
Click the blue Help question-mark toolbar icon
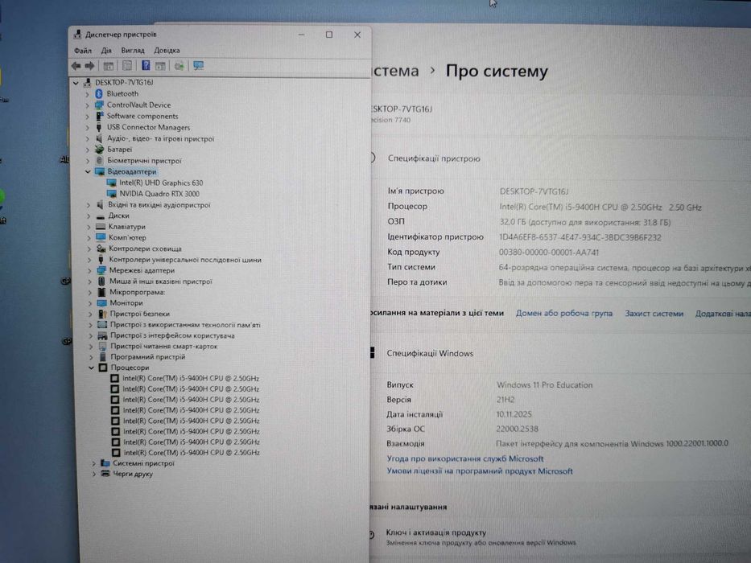(x=146, y=66)
